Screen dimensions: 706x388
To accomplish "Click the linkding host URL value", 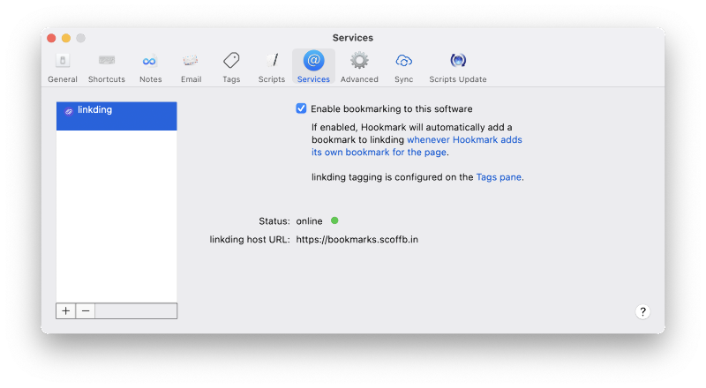I will click(x=357, y=240).
